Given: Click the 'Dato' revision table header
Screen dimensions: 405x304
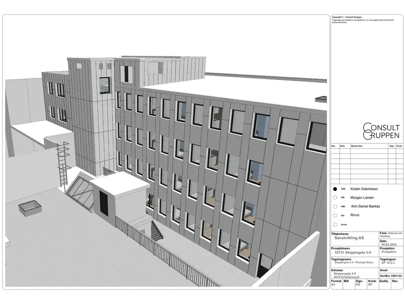Looking at the screenshot, I should click(x=342, y=146).
